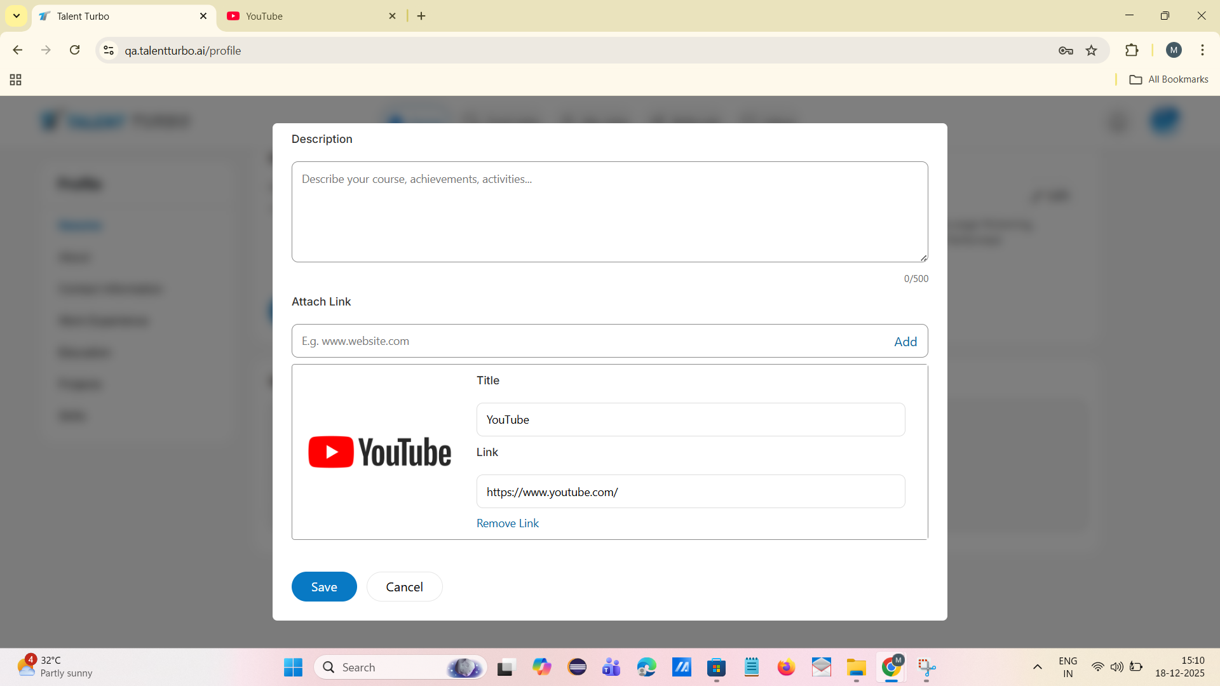The width and height of the screenshot is (1220, 686).
Task: Open Microsoft Edge from the taskbar
Action: coord(646,667)
